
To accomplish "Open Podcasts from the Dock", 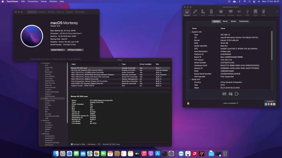I will pos(151,154).
